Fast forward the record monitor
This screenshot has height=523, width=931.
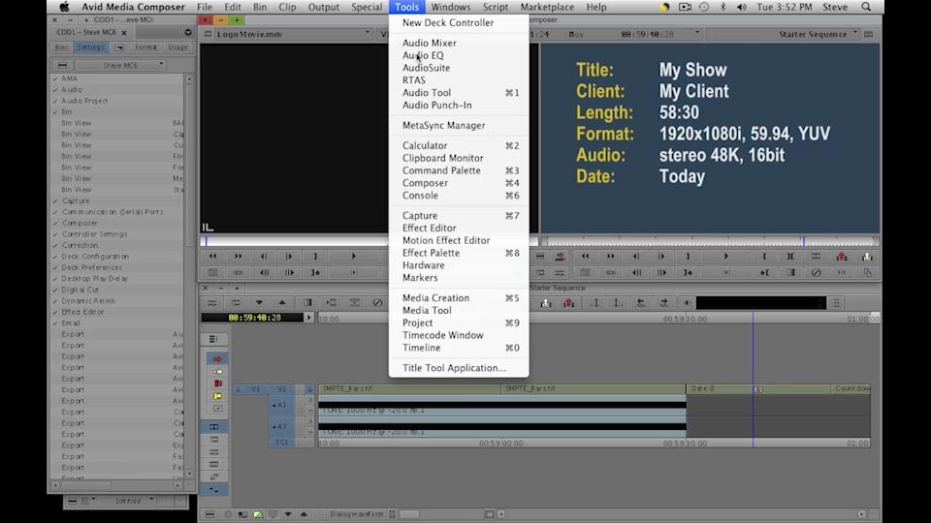610,256
